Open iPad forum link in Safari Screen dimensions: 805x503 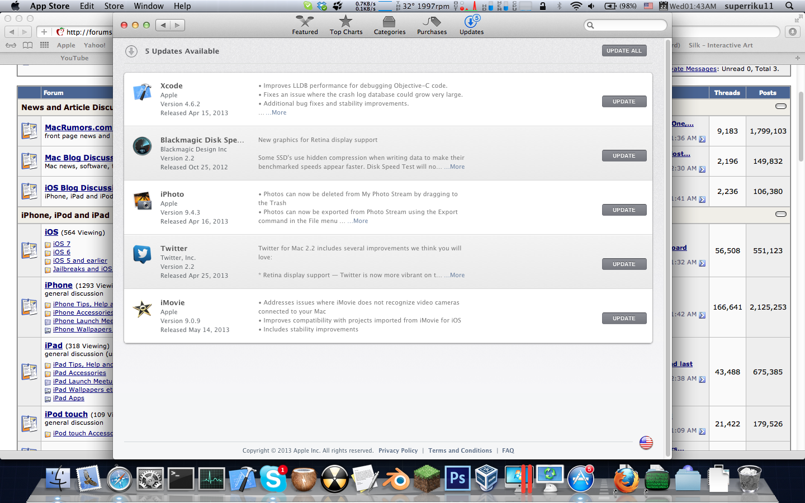pos(54,345)
